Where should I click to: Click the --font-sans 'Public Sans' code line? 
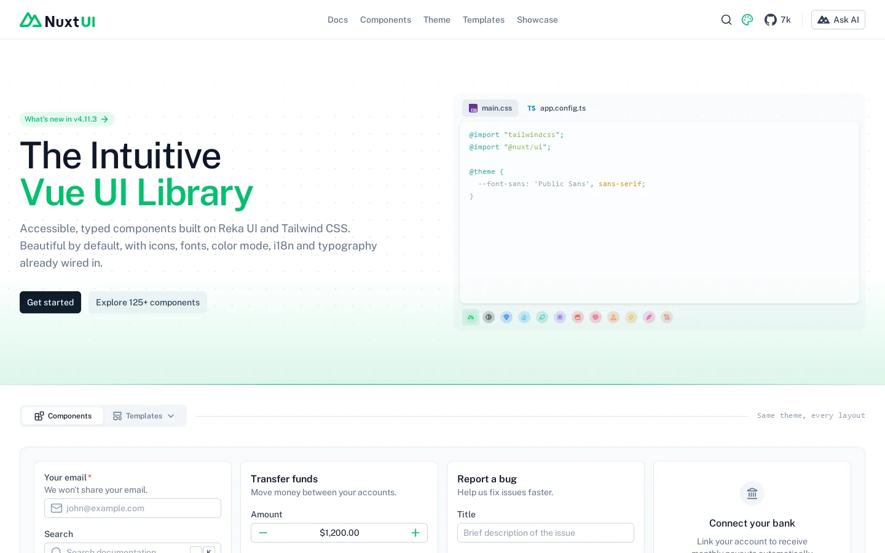pos(562,184)
